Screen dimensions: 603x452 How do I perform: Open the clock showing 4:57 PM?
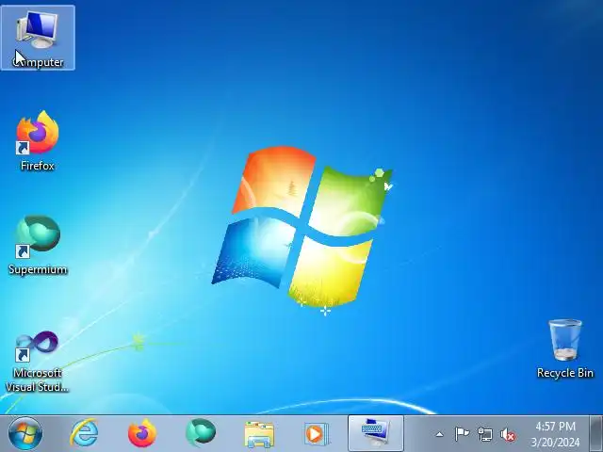coord(555,434)
